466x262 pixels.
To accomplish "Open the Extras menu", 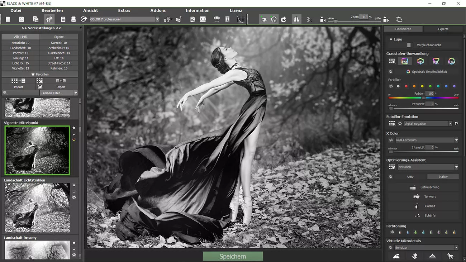I will click(x=124, y=10).
